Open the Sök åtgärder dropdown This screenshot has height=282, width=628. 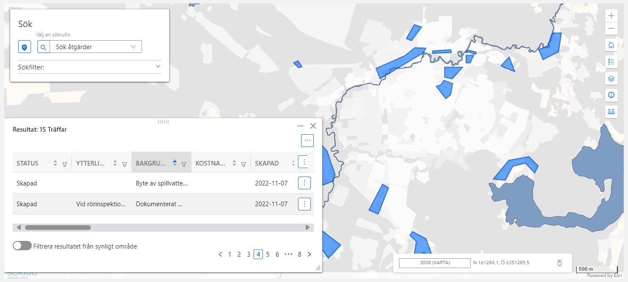pyautogui.click(x=96, y=47)
